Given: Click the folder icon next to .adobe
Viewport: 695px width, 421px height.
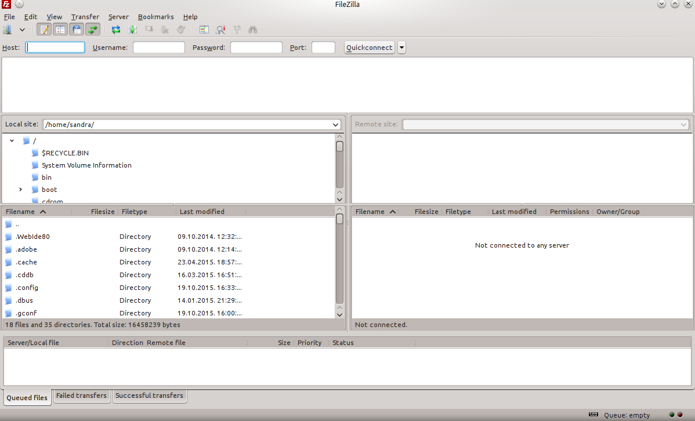Looking at the screenshot, I should 9,249.
